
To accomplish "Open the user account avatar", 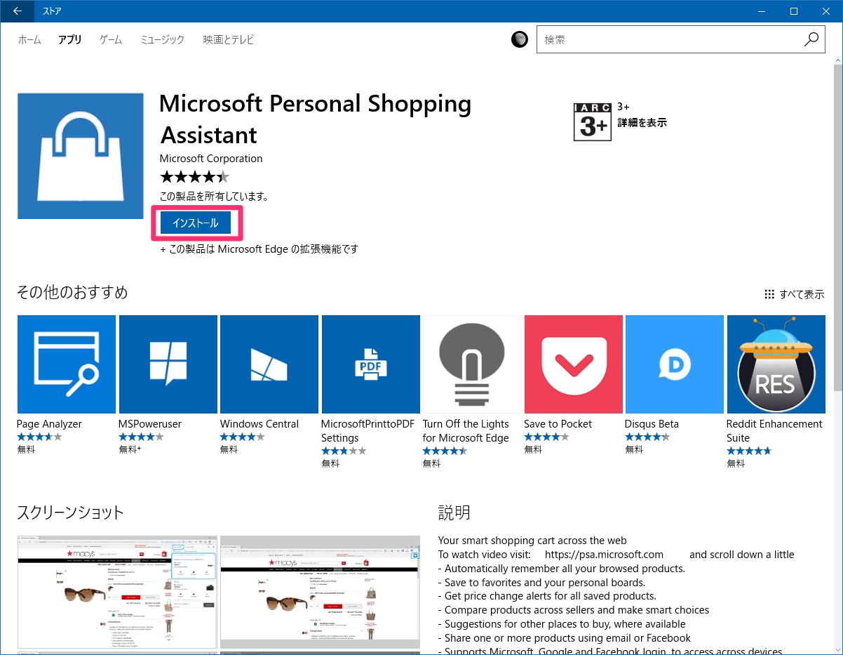I will coord(520,40).
